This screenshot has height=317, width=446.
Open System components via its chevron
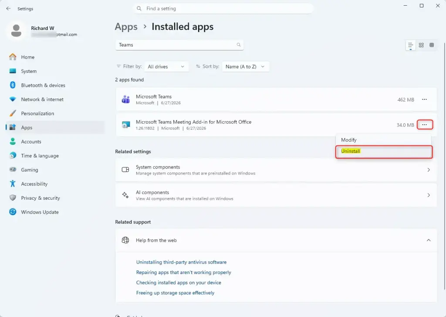(429, 170)
